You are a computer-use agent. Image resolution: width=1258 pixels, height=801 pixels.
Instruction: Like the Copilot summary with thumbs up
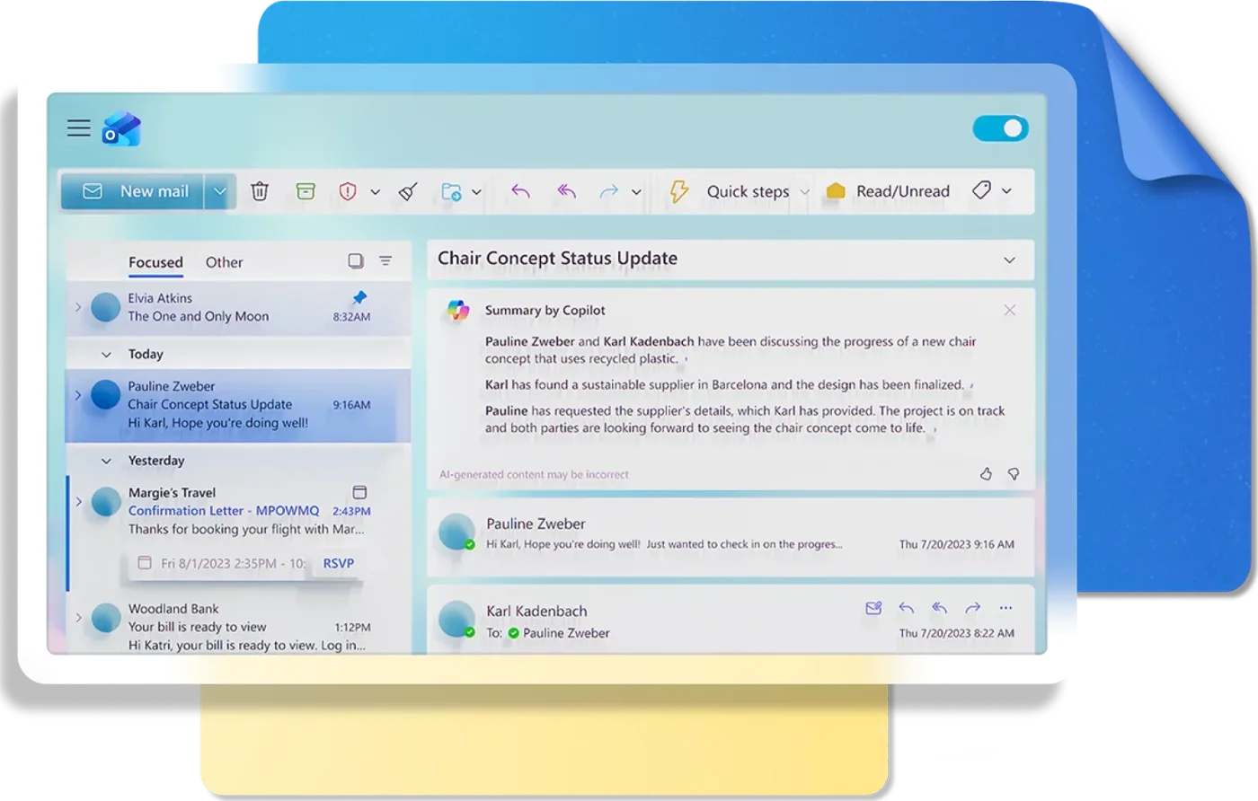point(986,474)
